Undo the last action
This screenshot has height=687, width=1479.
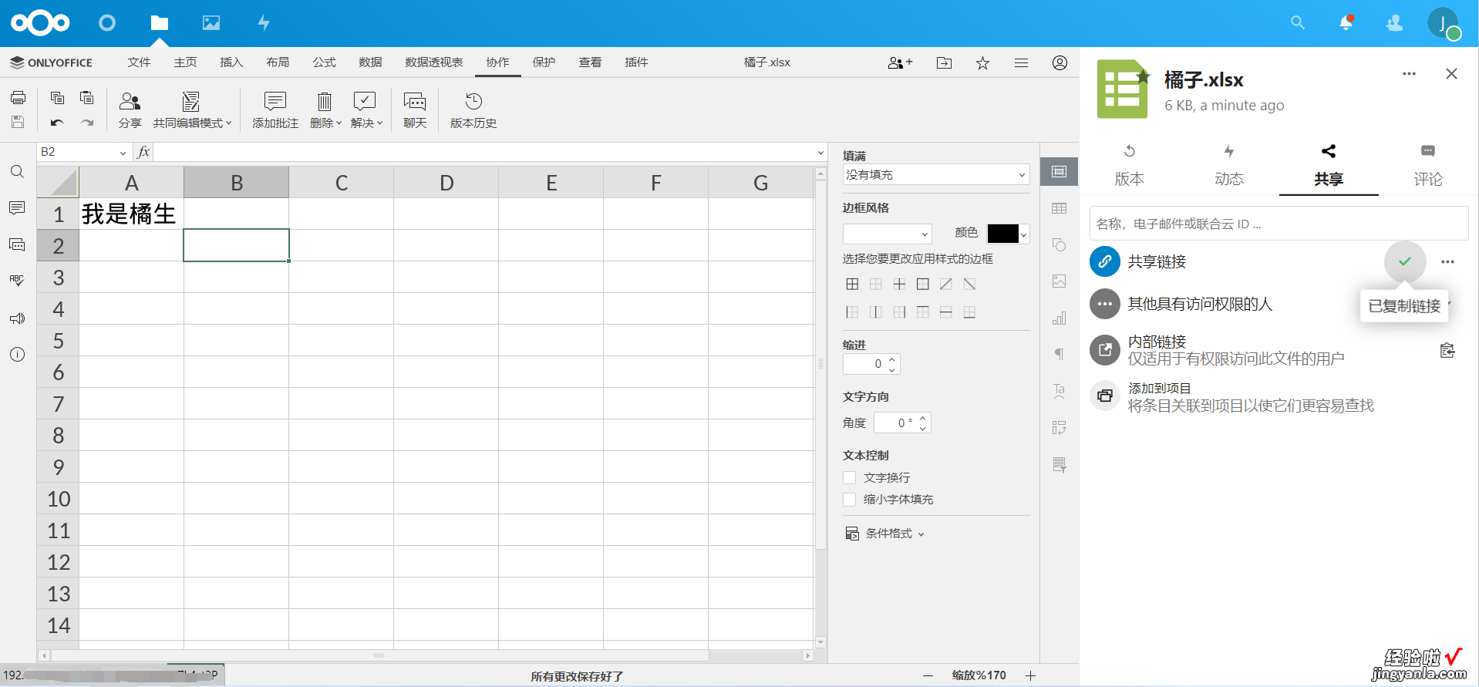(x=57, y=123)
